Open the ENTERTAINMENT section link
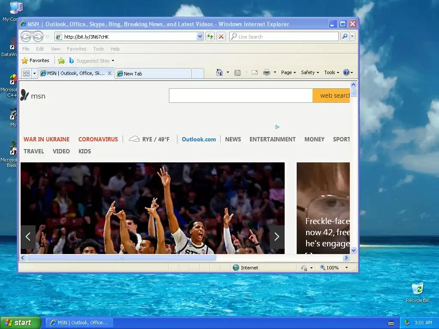Screen dimensions: 439x329 (272, 139)
